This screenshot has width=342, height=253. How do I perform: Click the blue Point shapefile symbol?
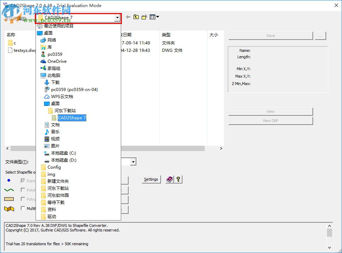coord(8,180)
